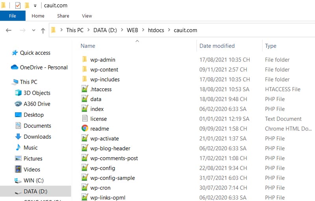Select the wp-cron file icon
315x201 pixels.
85,187
